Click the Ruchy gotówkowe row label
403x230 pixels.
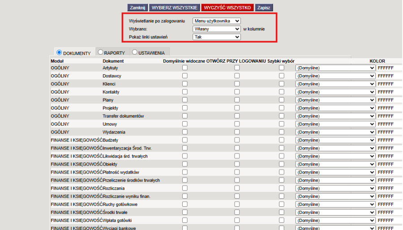coord(120,204)
